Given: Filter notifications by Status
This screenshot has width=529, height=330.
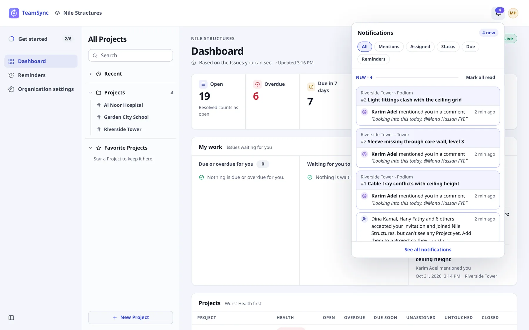Looking at the screenshot, I should pyautogui.click(x=448, y=47).
